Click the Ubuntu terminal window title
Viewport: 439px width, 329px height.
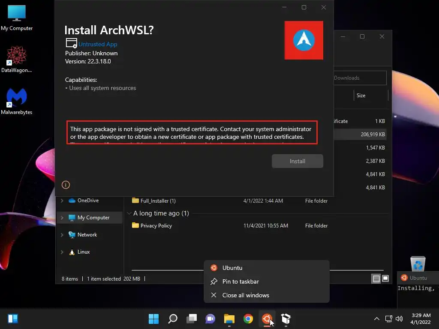418,278
